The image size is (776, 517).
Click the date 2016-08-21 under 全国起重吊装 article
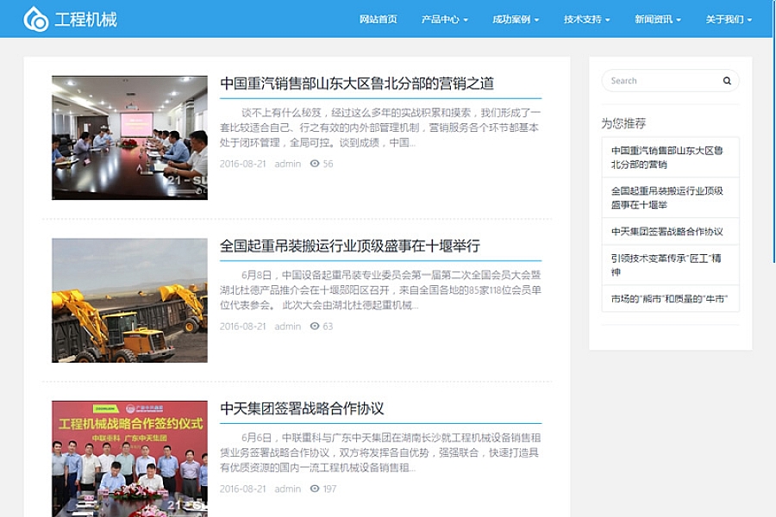(243, 327)
